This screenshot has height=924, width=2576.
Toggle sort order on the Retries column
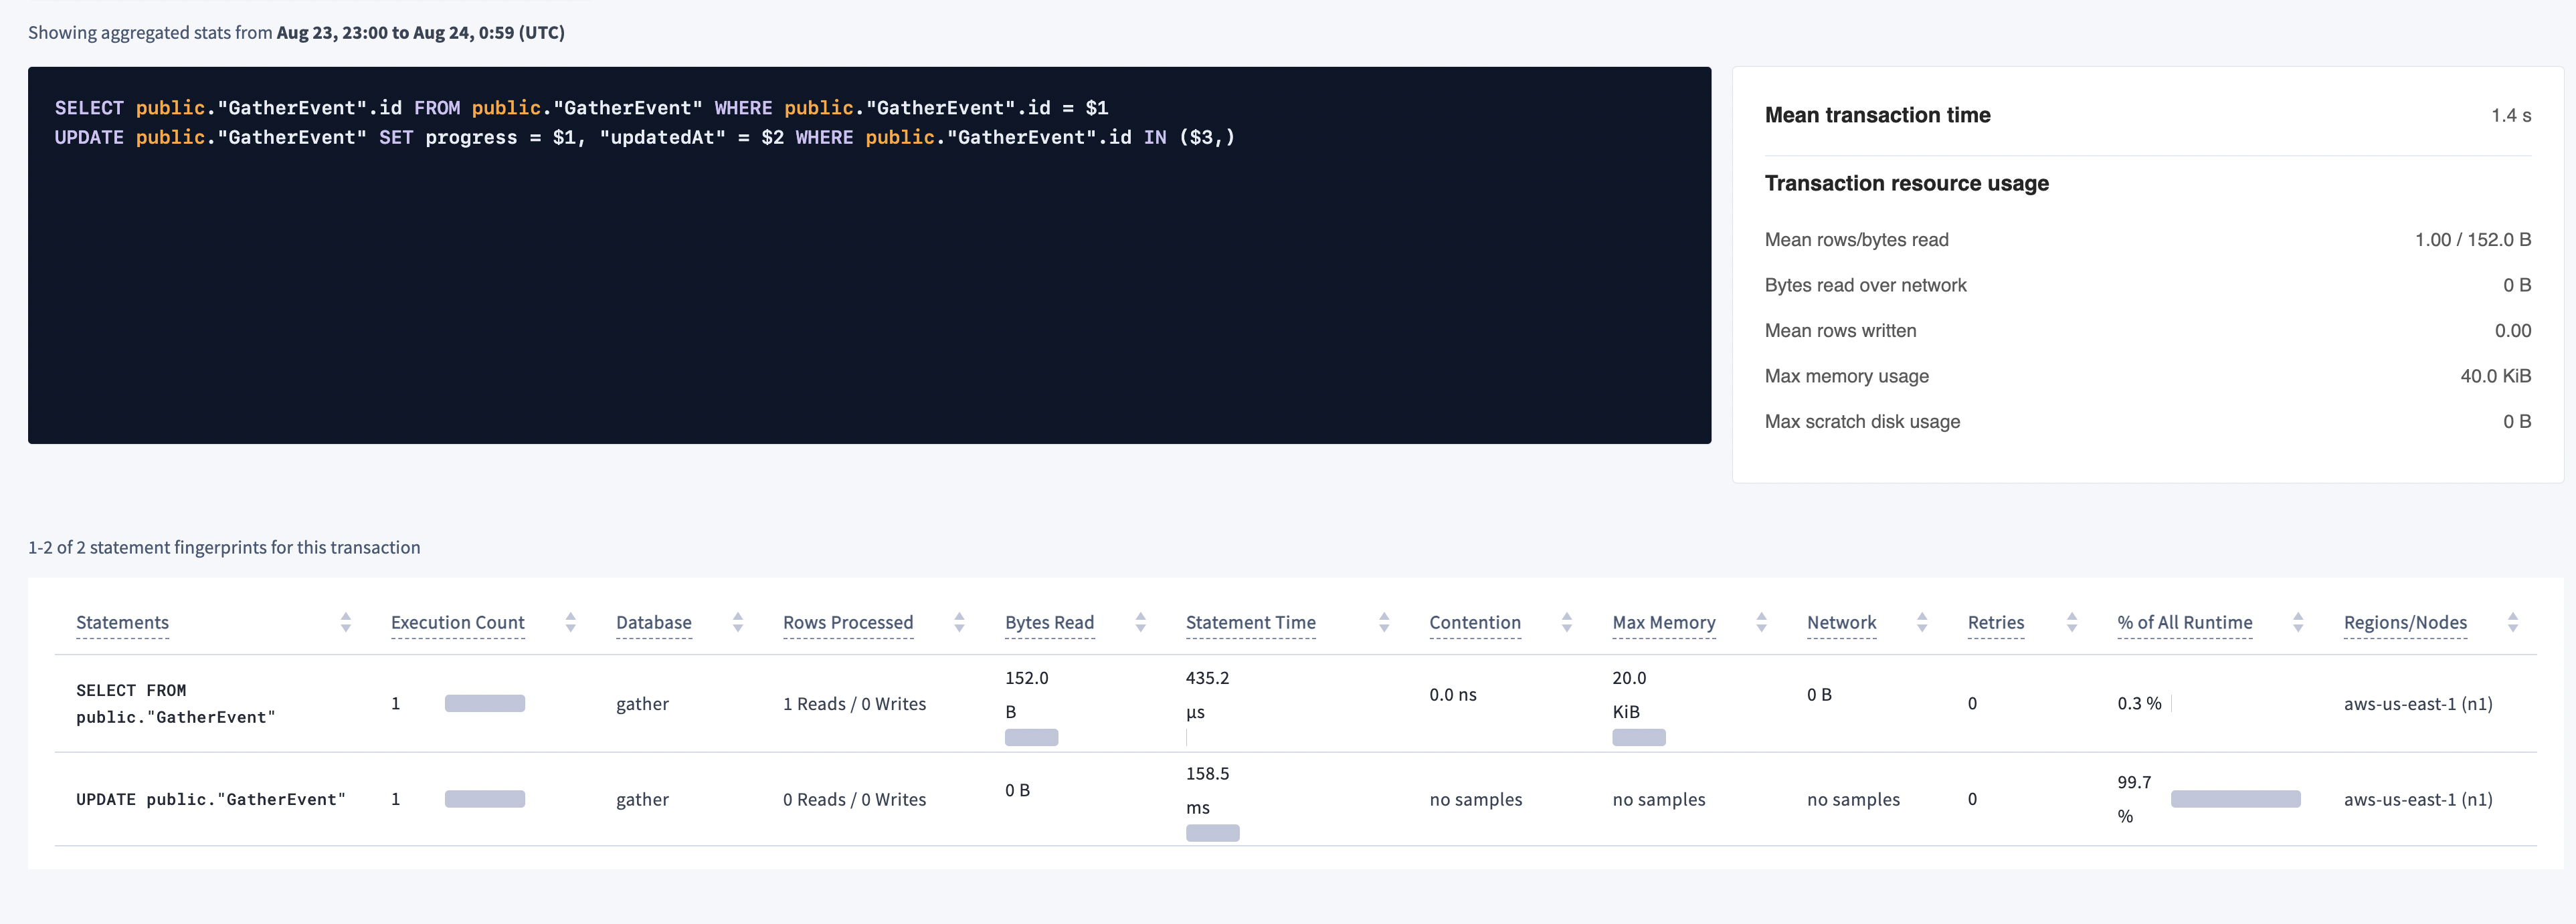tap(2072, 621)
